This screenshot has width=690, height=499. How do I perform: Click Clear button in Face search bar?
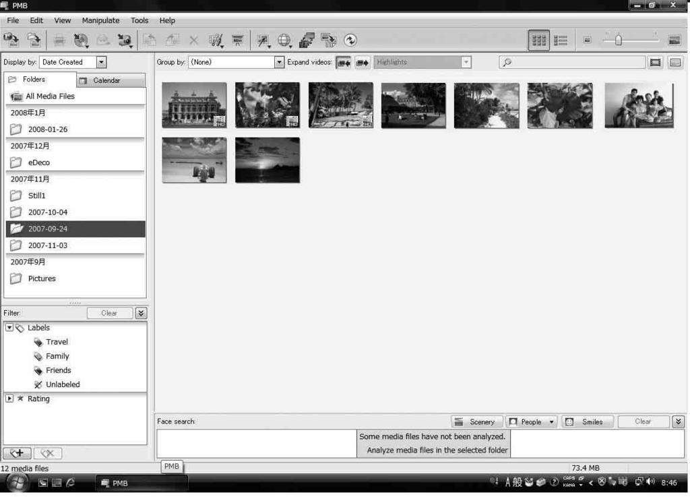coord(643,421)
